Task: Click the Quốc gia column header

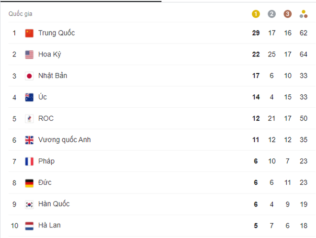Action: pos(21,14)
